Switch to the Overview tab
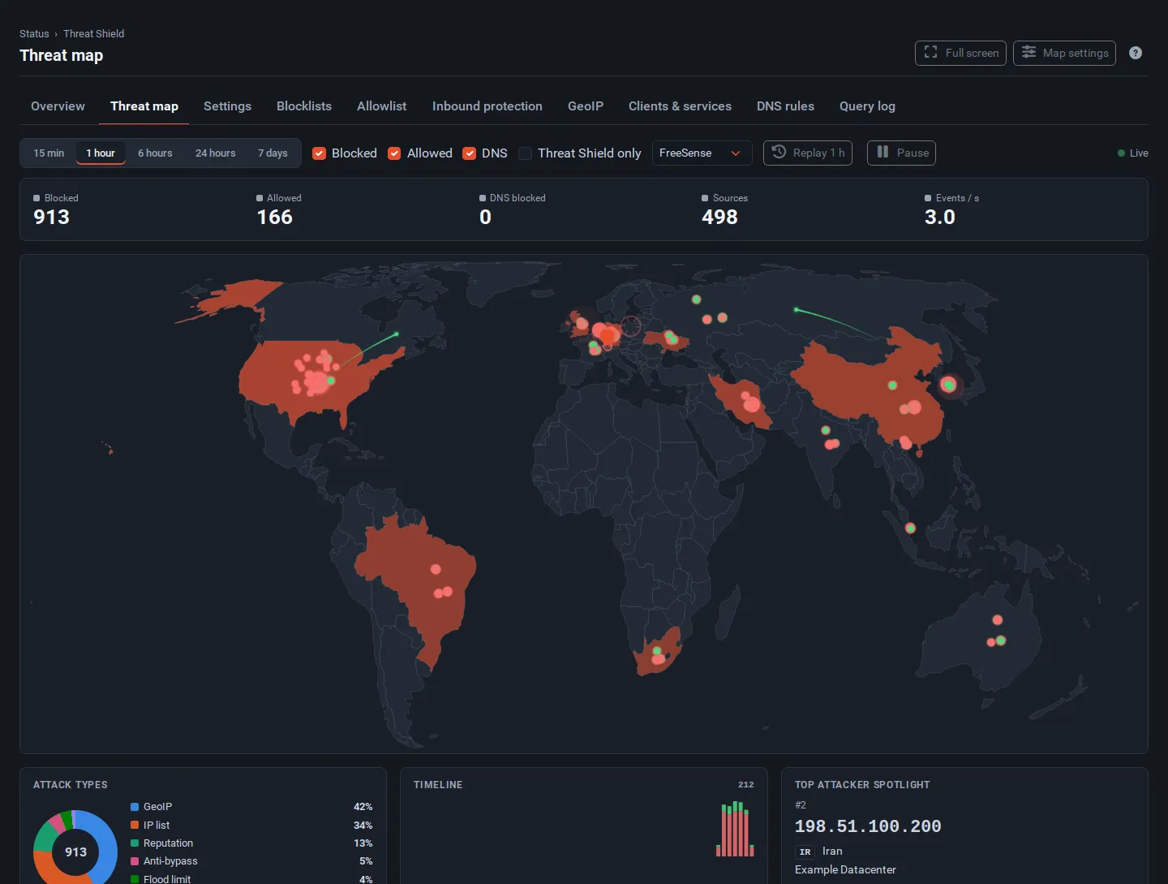1168x884 pixels. [58, 106]
